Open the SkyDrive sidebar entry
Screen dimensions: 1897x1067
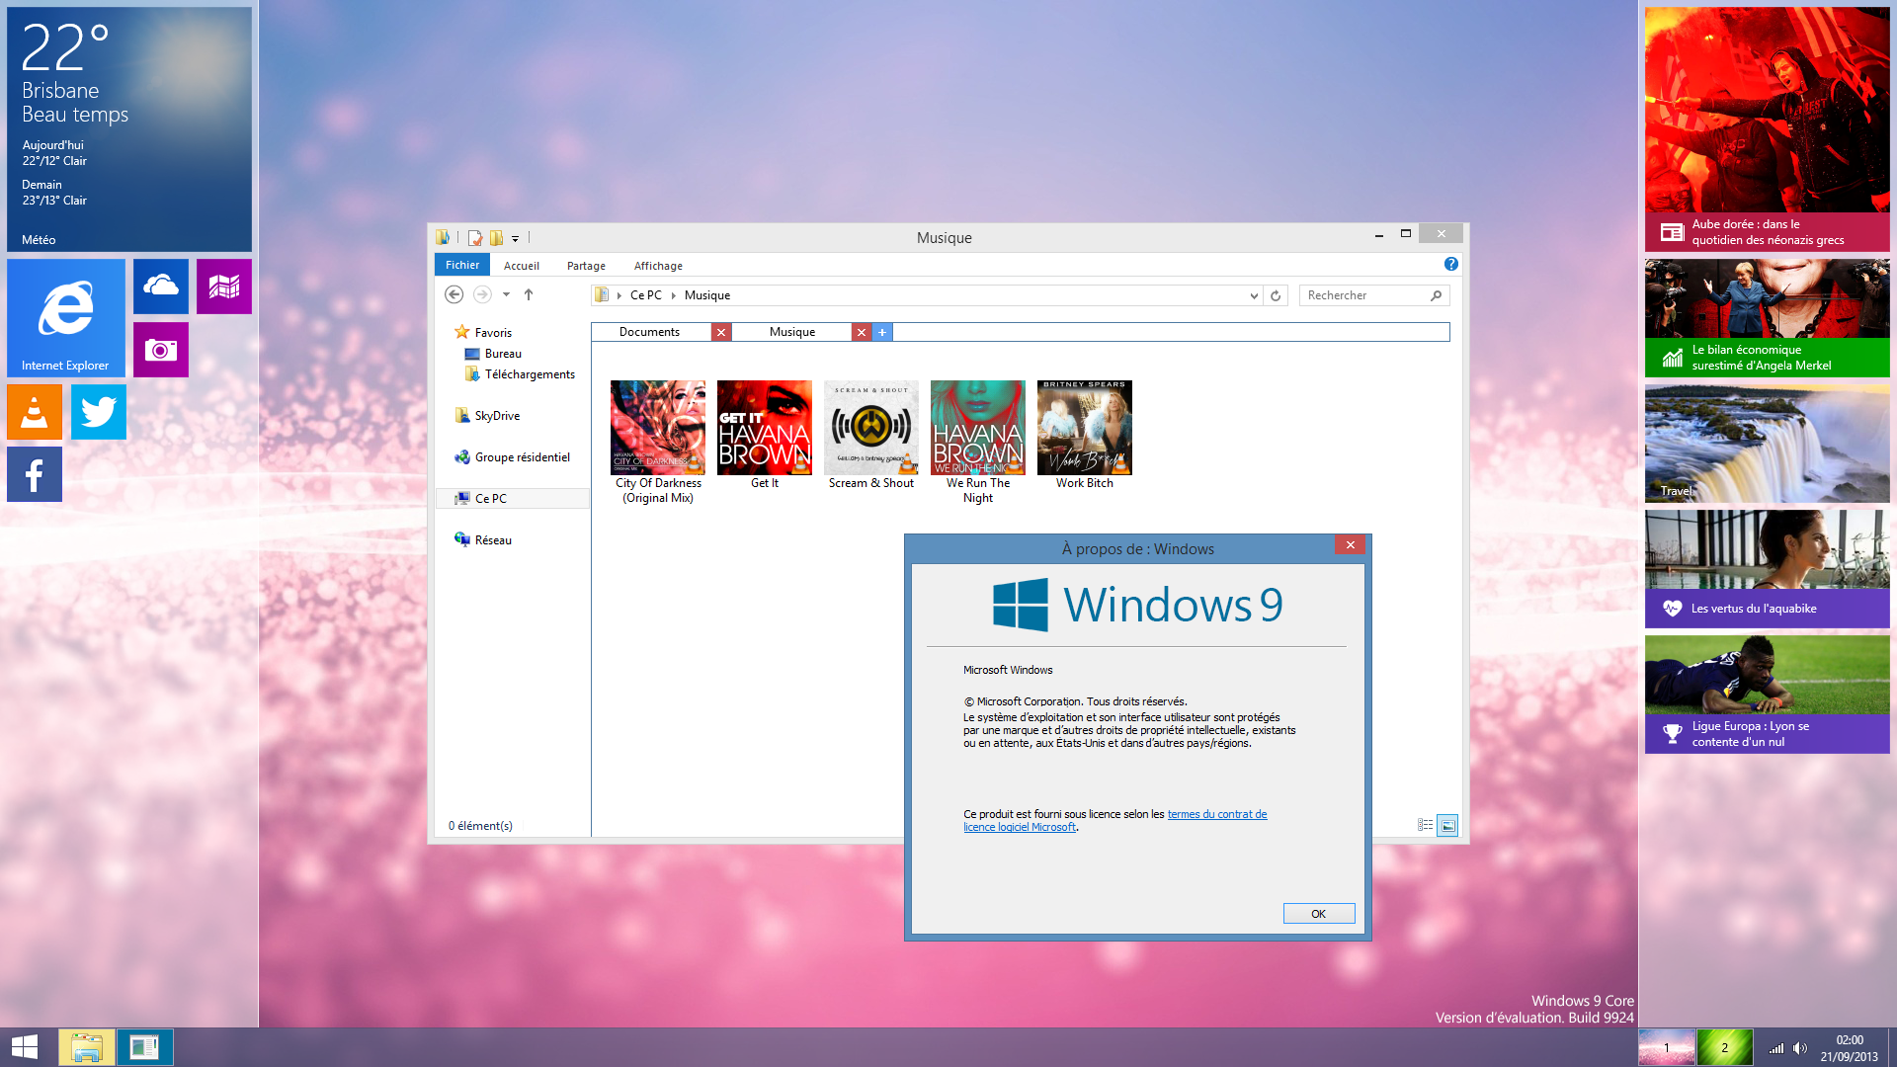(x=497, y=415)
